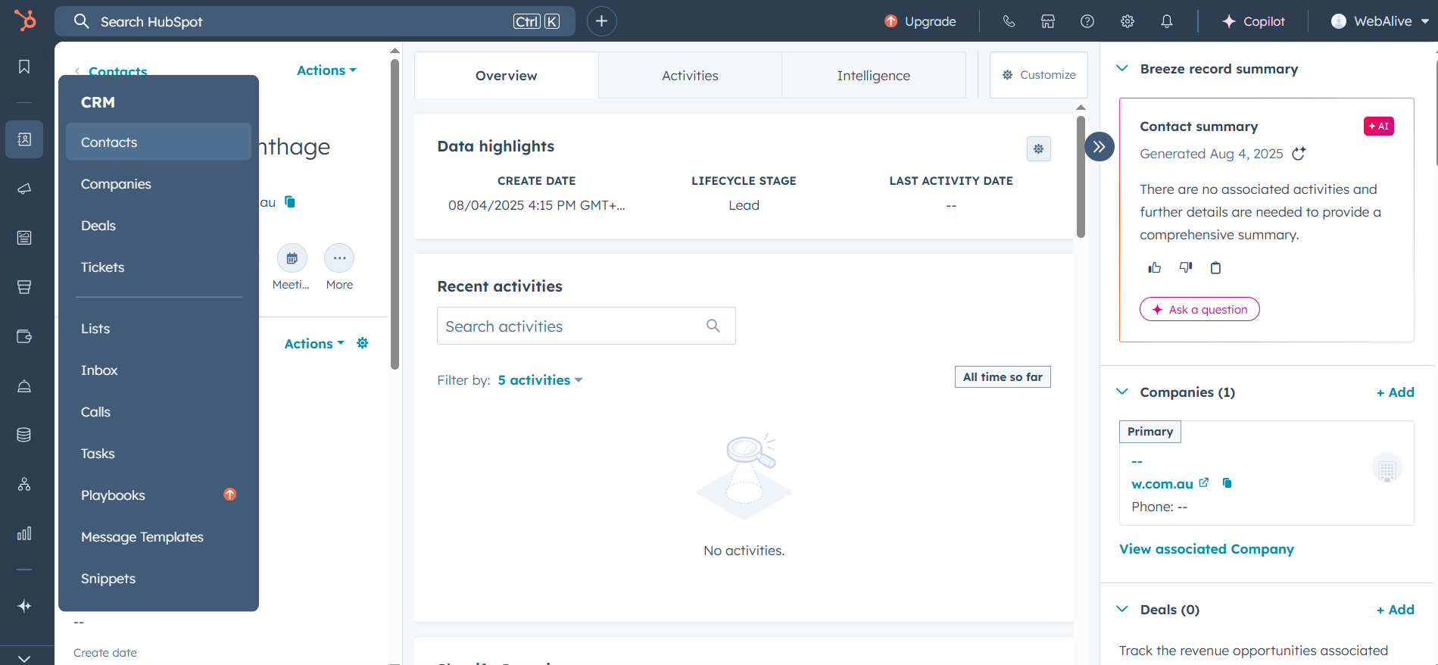Click the plus quick-create button in top bar
1438x665 pixels.
[602, 21]
